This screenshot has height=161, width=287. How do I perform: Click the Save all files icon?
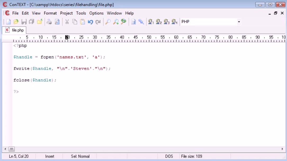coord(32,22)
